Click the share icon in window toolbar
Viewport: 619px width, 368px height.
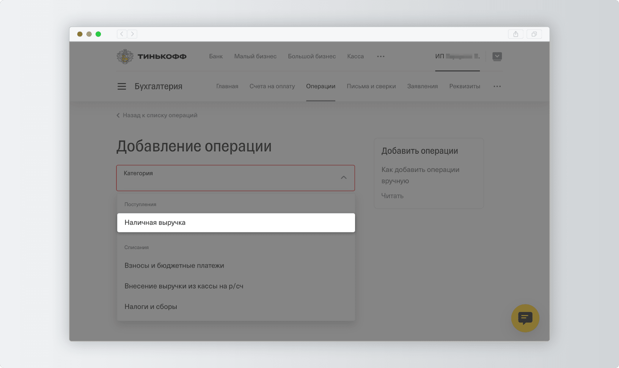pyautogui.click(x=515, y=34)
